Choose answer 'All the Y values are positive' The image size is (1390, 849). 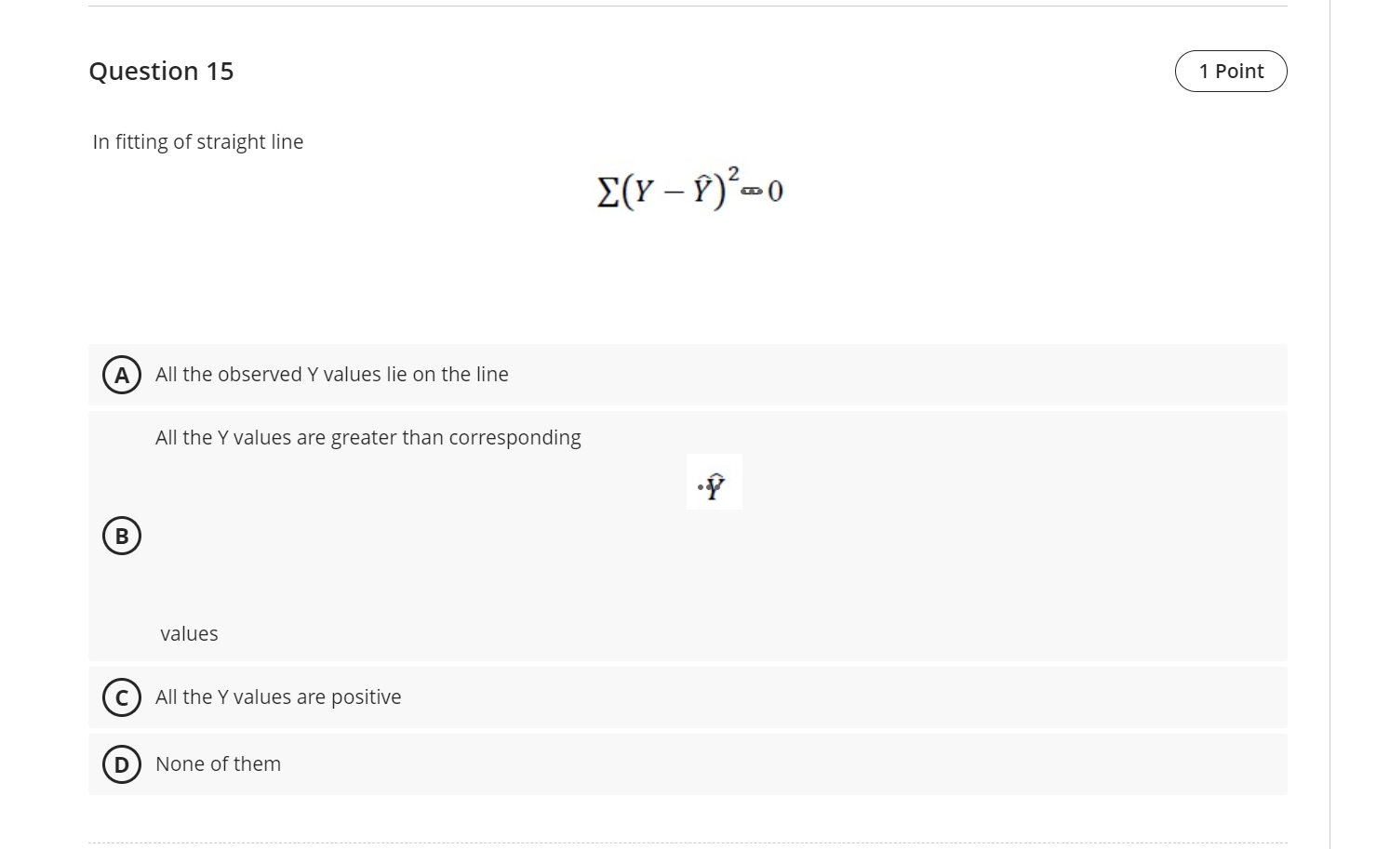pos(277,696)
